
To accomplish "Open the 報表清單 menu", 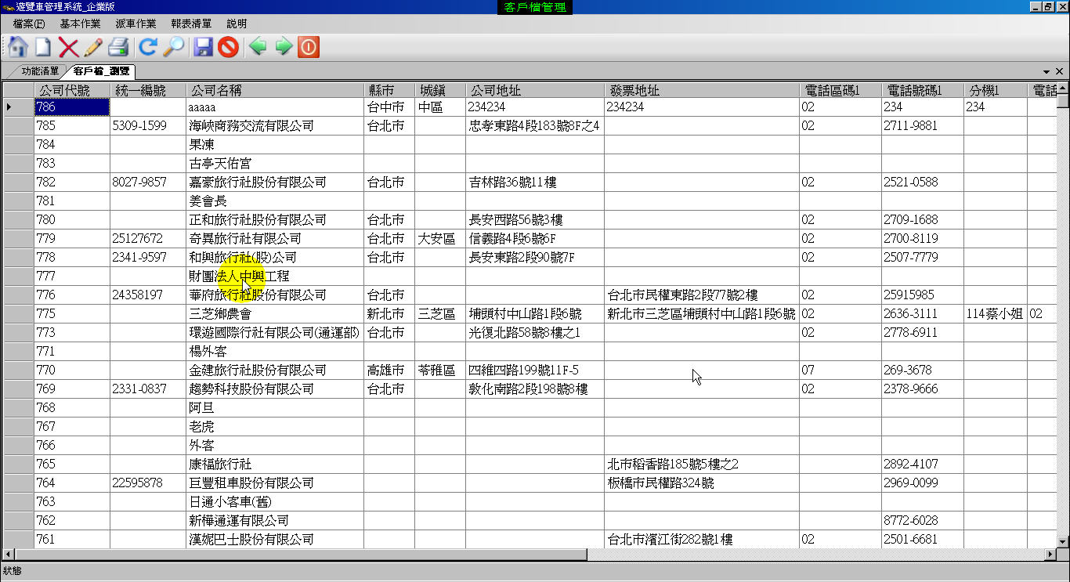I will 191,23.
